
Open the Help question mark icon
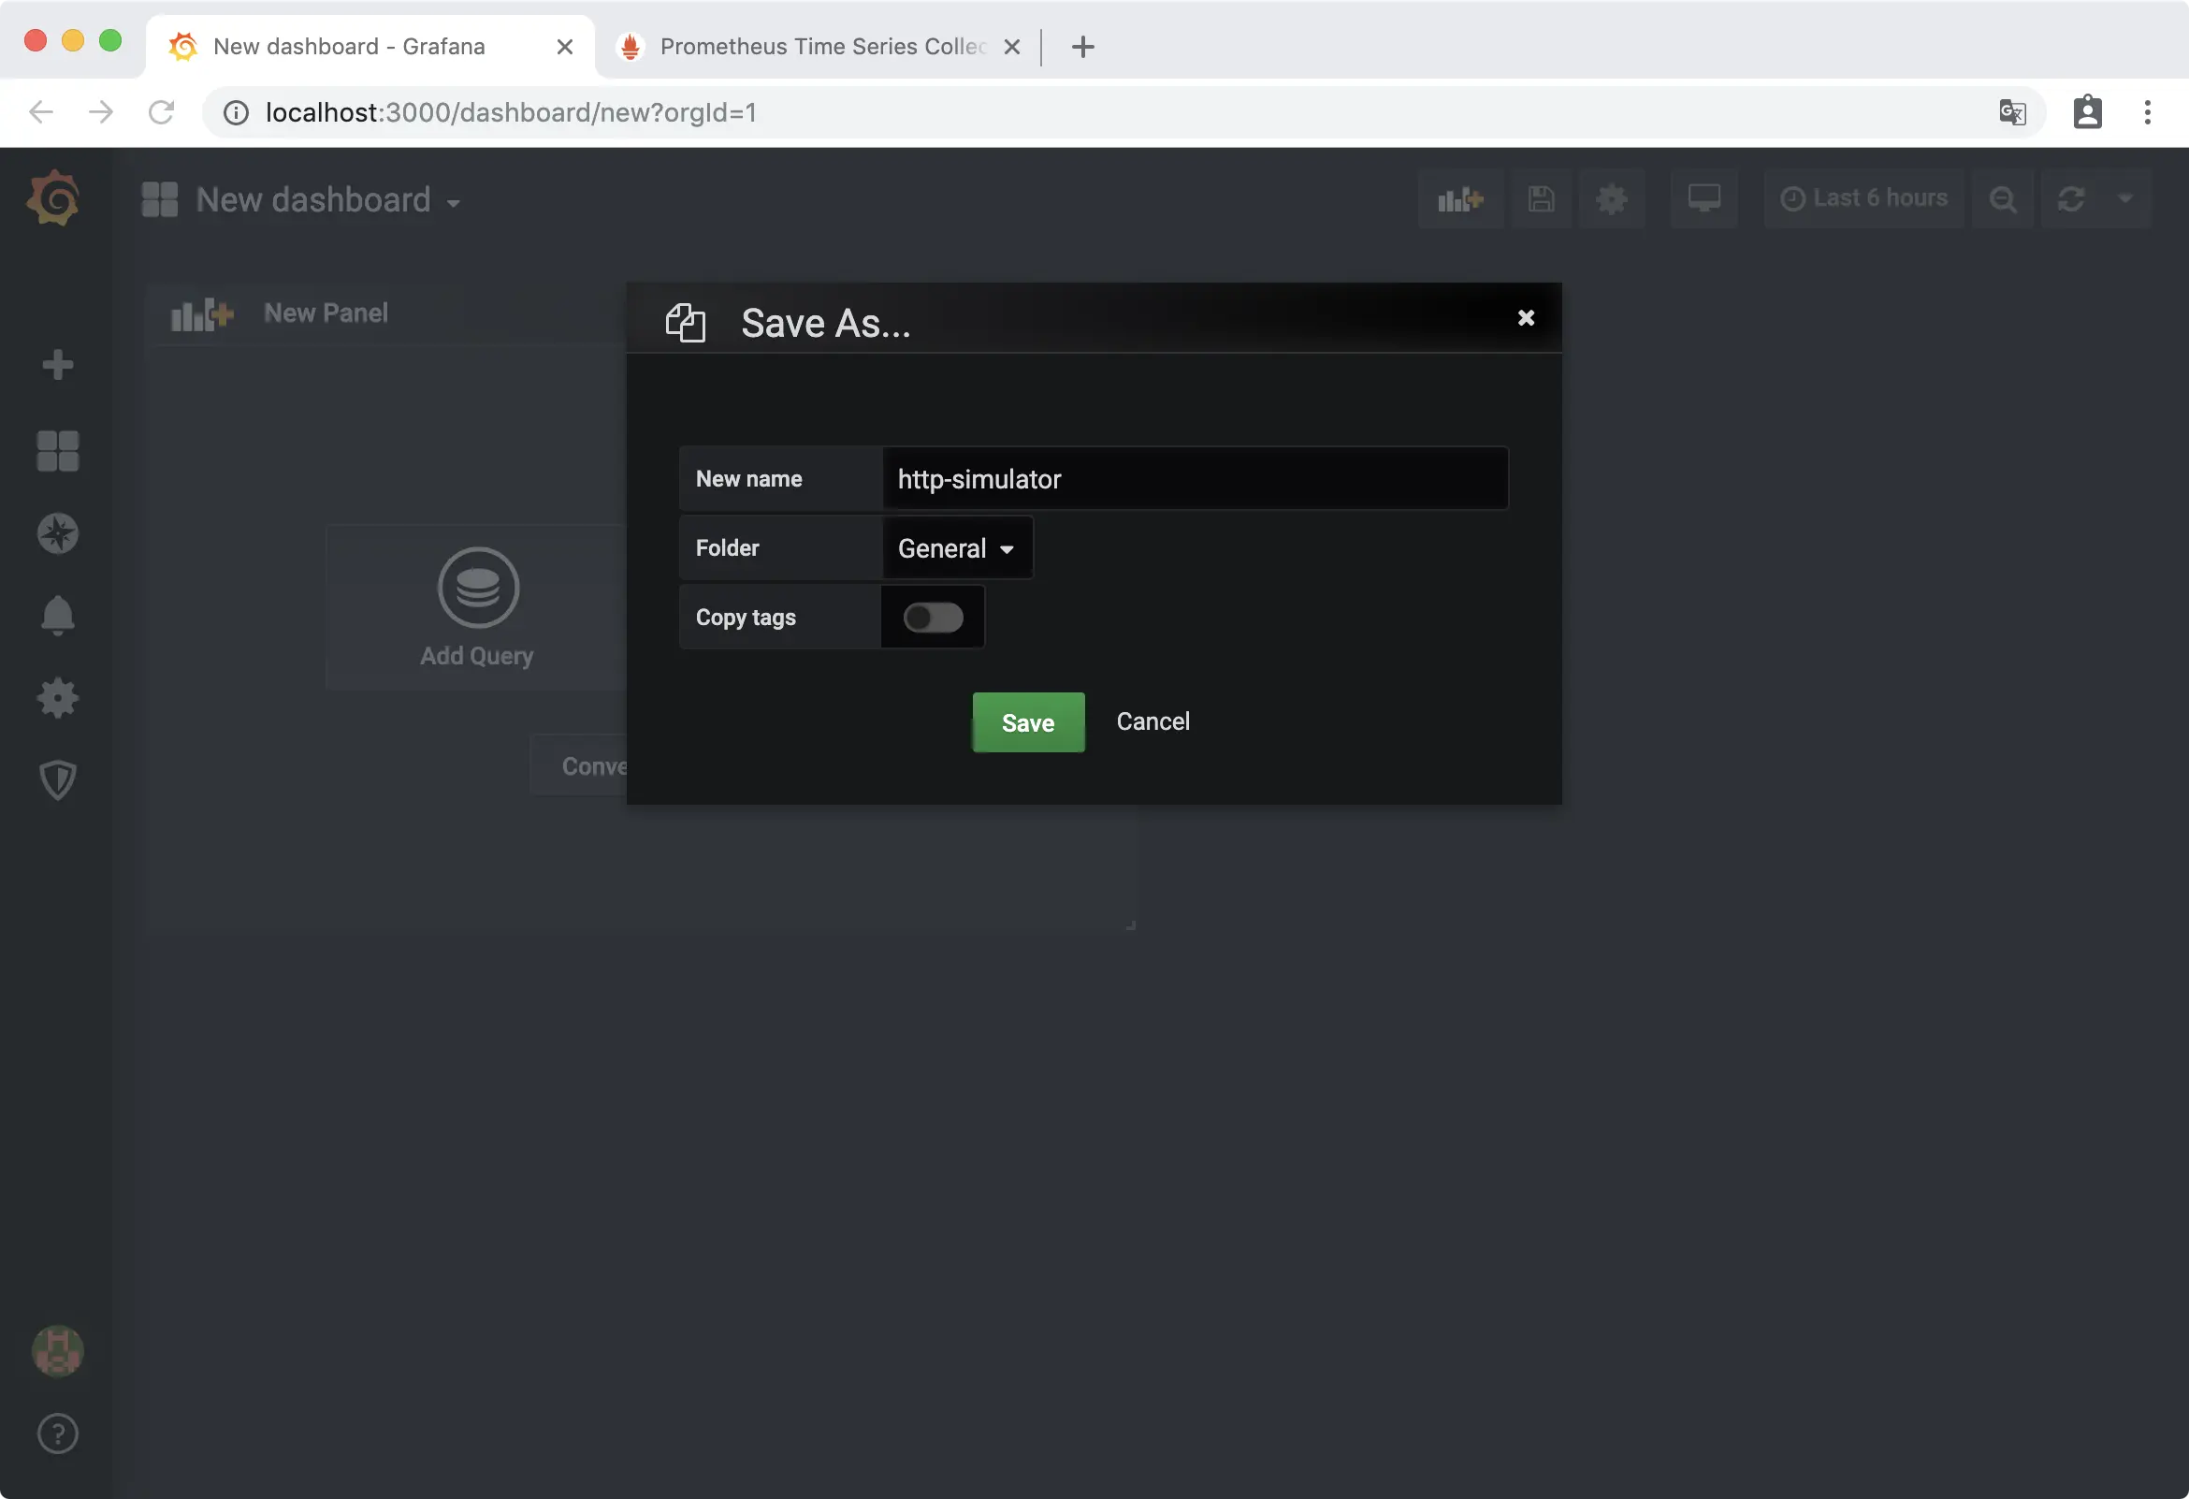(57, 1434)
